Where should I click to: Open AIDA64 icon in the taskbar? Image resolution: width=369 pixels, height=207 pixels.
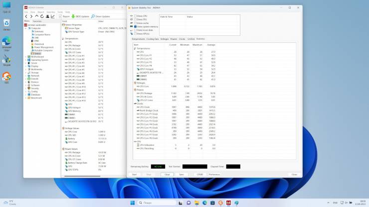pos(228,203)
